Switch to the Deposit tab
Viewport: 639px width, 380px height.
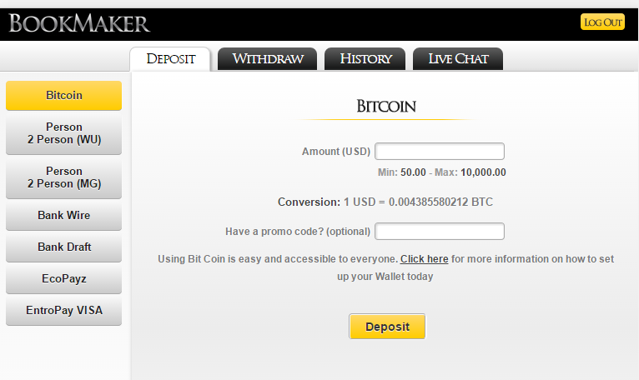click(x=170, y=59)
